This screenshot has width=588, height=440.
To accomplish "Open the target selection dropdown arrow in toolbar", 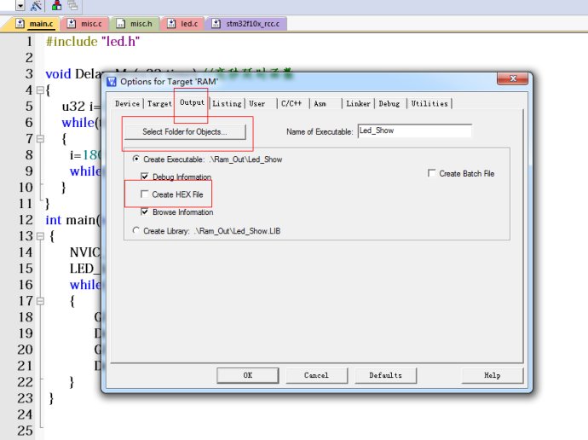I will coord(20,6).
